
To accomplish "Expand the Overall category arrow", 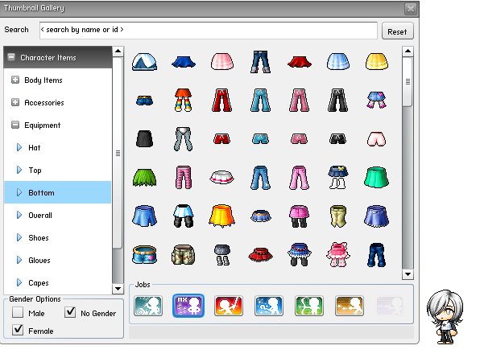I will pyautogui.click(x=19, y=215).
